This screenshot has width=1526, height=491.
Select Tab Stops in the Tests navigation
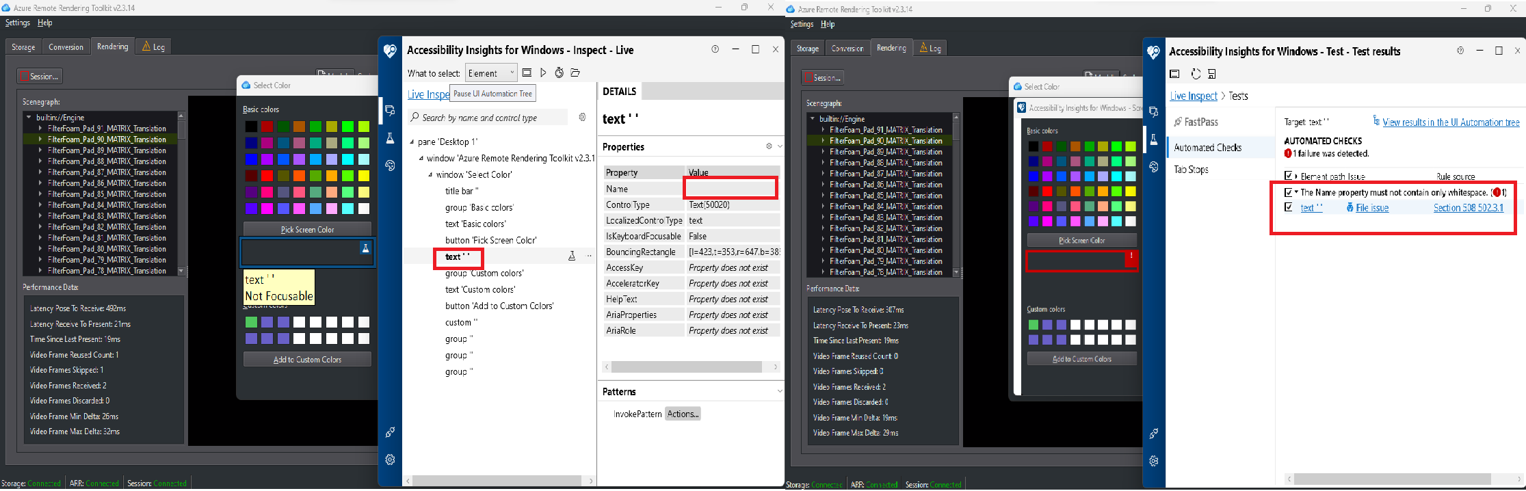[1192, 170]
